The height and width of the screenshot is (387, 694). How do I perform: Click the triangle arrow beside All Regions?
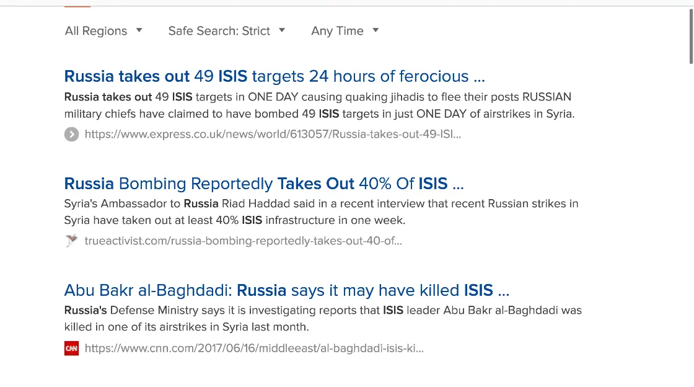coord(139,30)
